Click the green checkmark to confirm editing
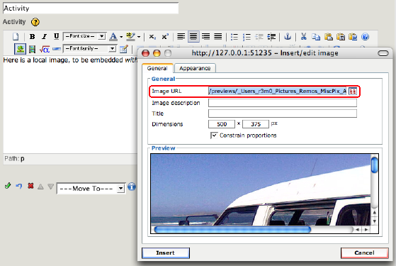396x266 pixels. tap(8, 186)
